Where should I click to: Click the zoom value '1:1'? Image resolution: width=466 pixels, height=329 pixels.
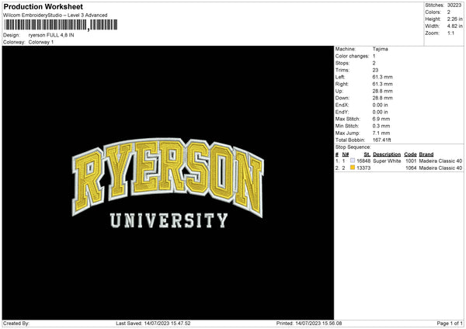450,33
